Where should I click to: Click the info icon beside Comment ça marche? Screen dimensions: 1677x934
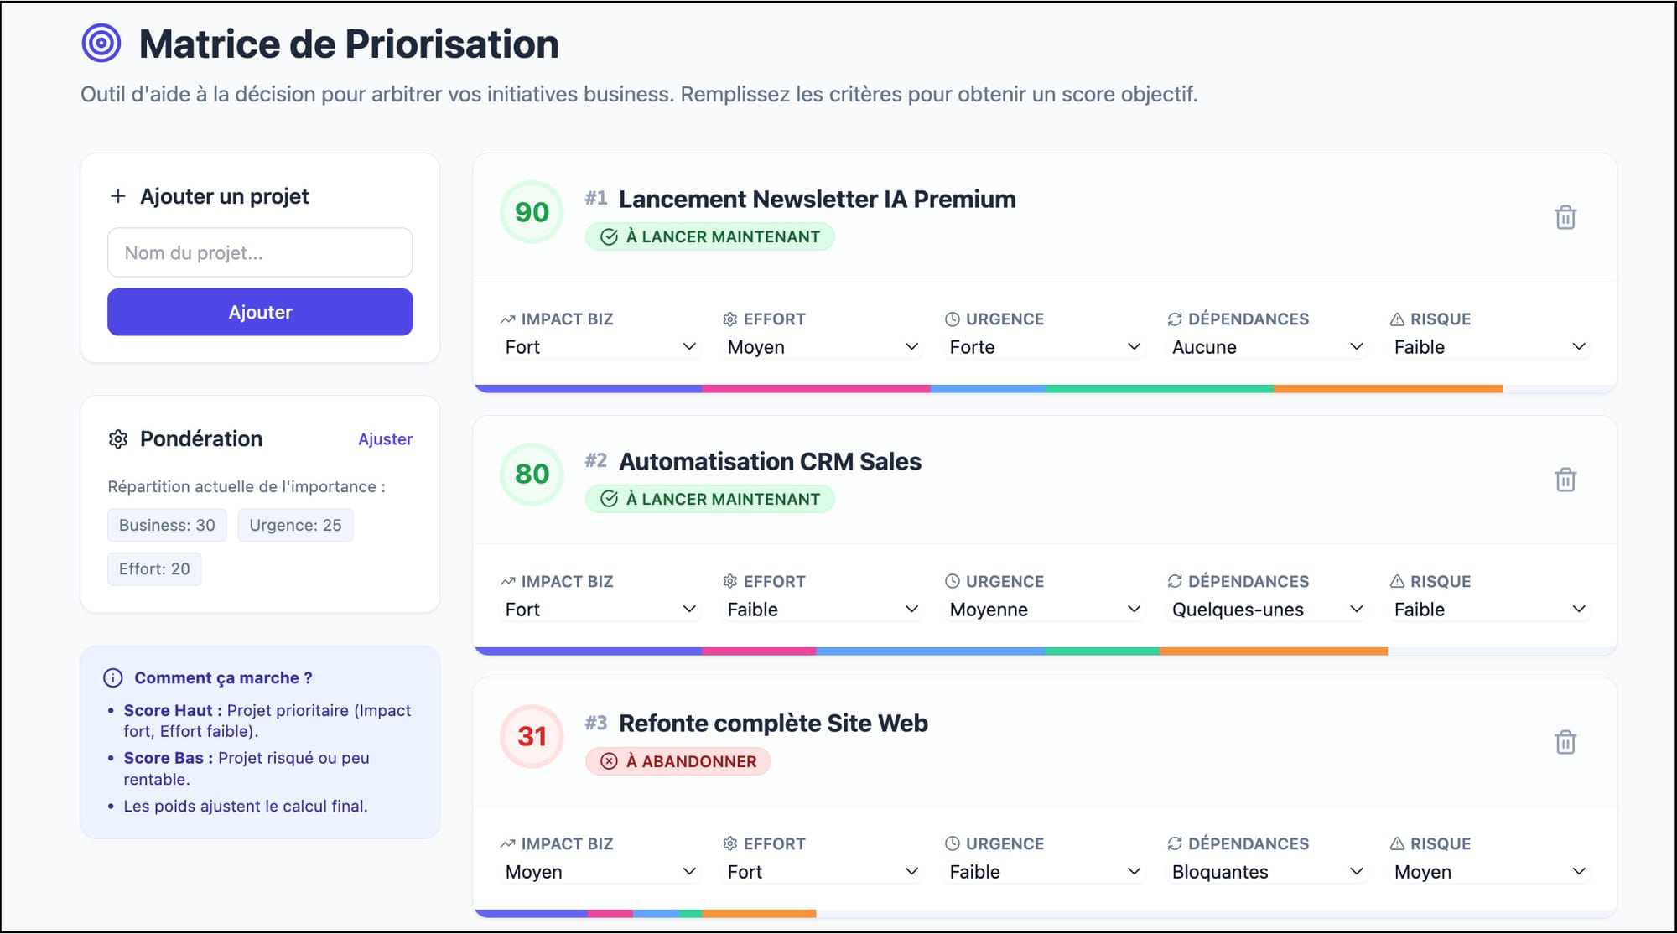pyautogui.click(x=113, y=678)
